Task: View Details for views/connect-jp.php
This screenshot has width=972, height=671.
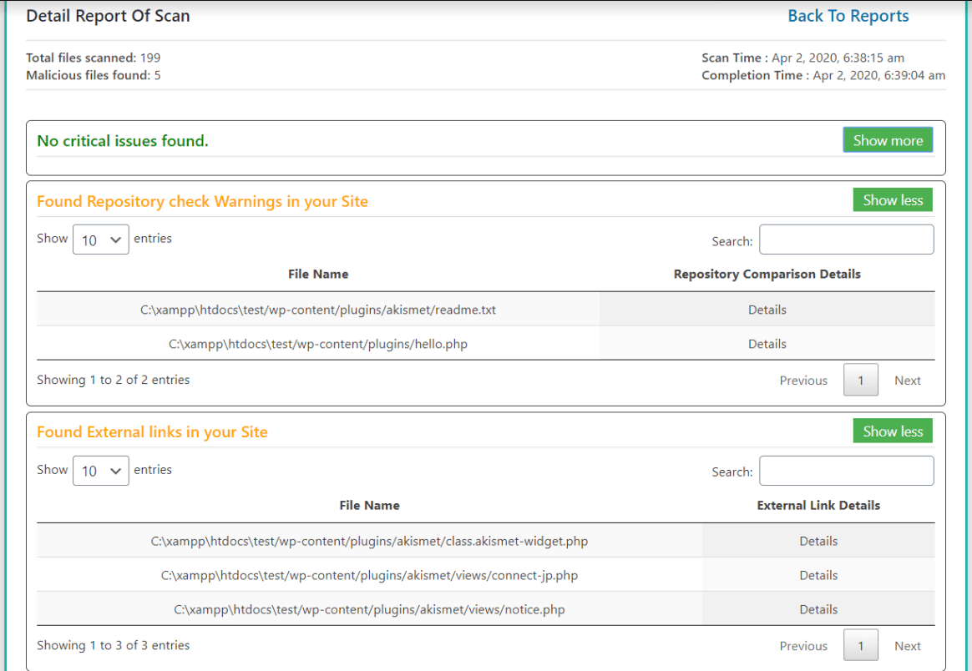Action: point(818,575)
